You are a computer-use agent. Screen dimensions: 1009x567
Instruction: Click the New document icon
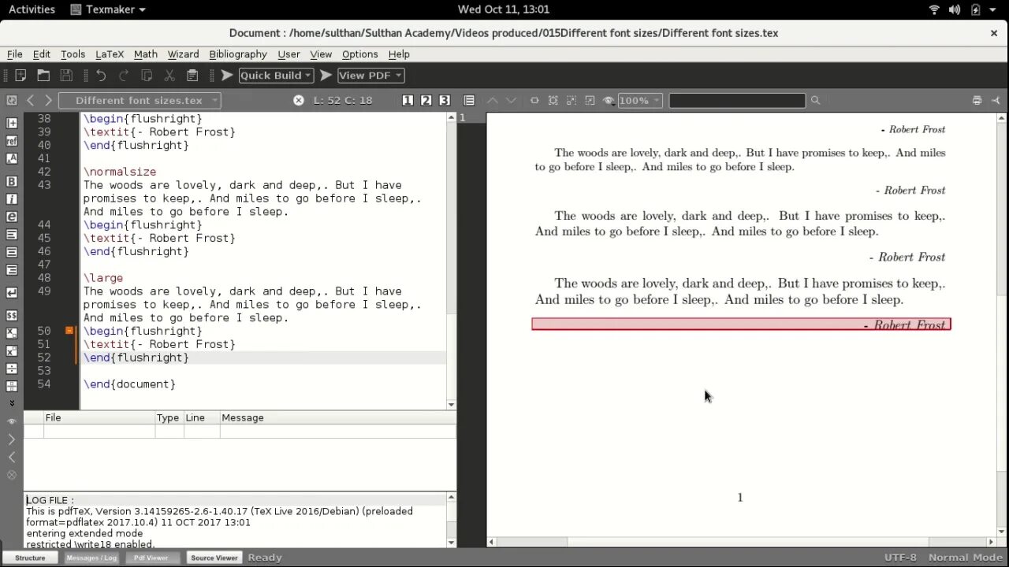[21, 76]
